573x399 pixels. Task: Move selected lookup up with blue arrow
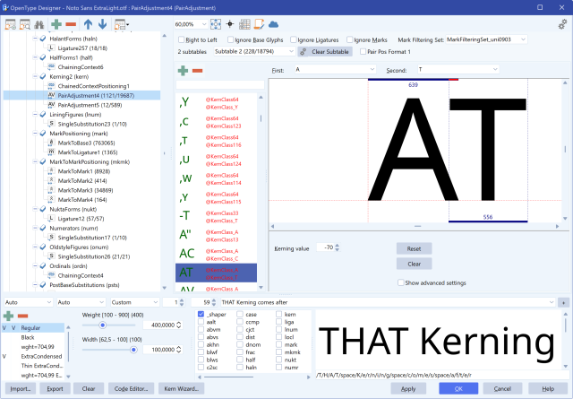(88, 24)
